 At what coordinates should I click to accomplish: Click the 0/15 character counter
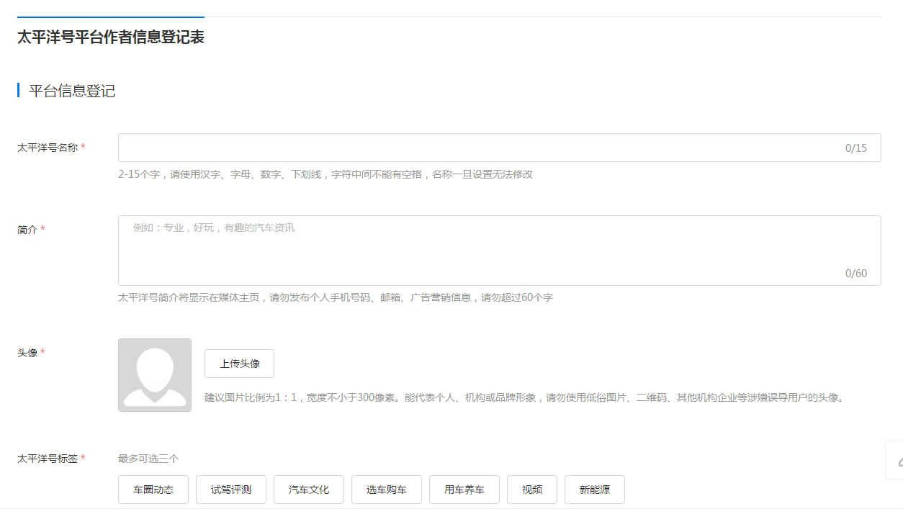coord(856,148)
